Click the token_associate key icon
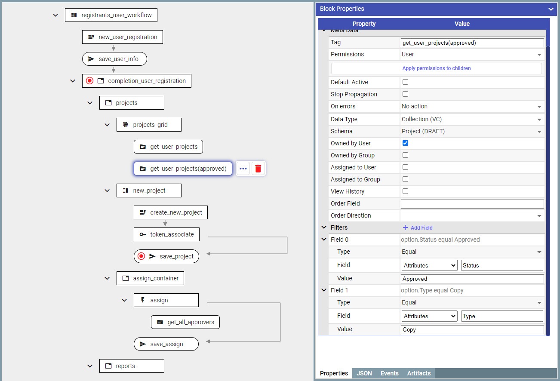 tap(143, 234)
